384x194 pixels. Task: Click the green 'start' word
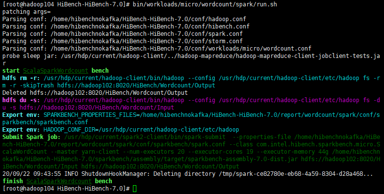tap(11, 70)
